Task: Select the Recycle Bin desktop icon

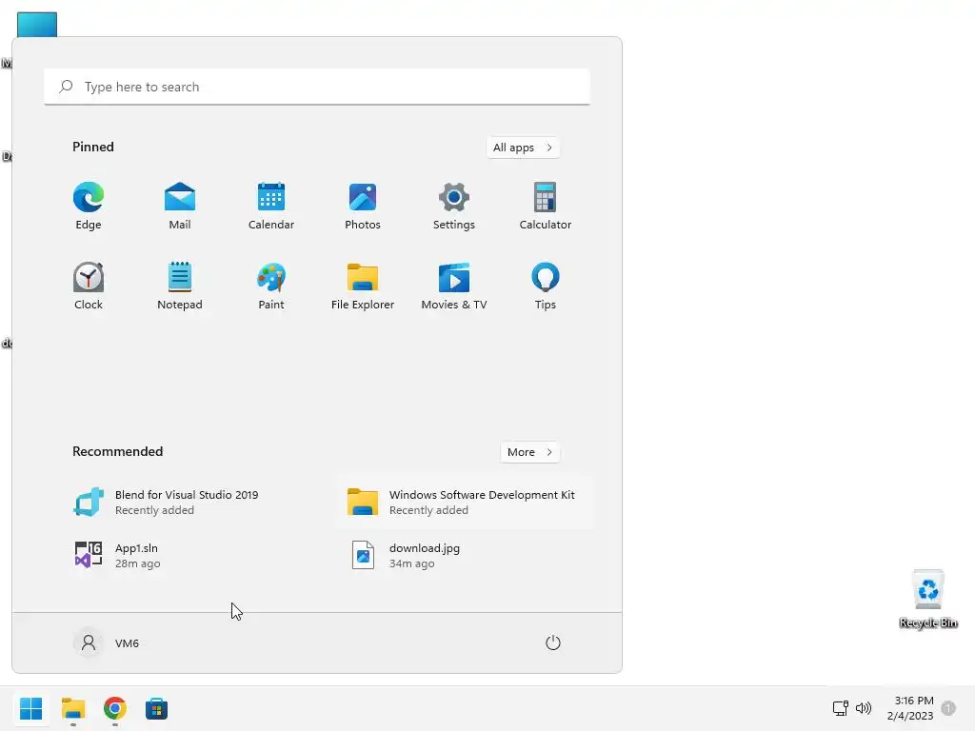Action: click(928, 600)
